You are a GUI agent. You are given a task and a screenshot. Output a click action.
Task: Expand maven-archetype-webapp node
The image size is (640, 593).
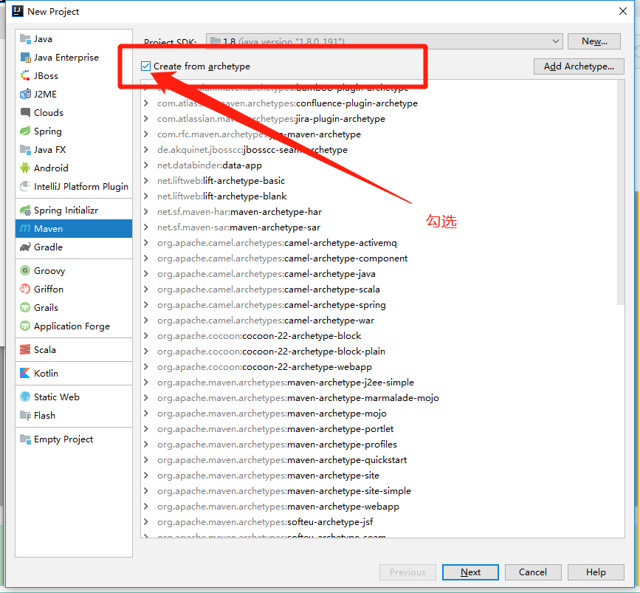(x=145, y=507)
